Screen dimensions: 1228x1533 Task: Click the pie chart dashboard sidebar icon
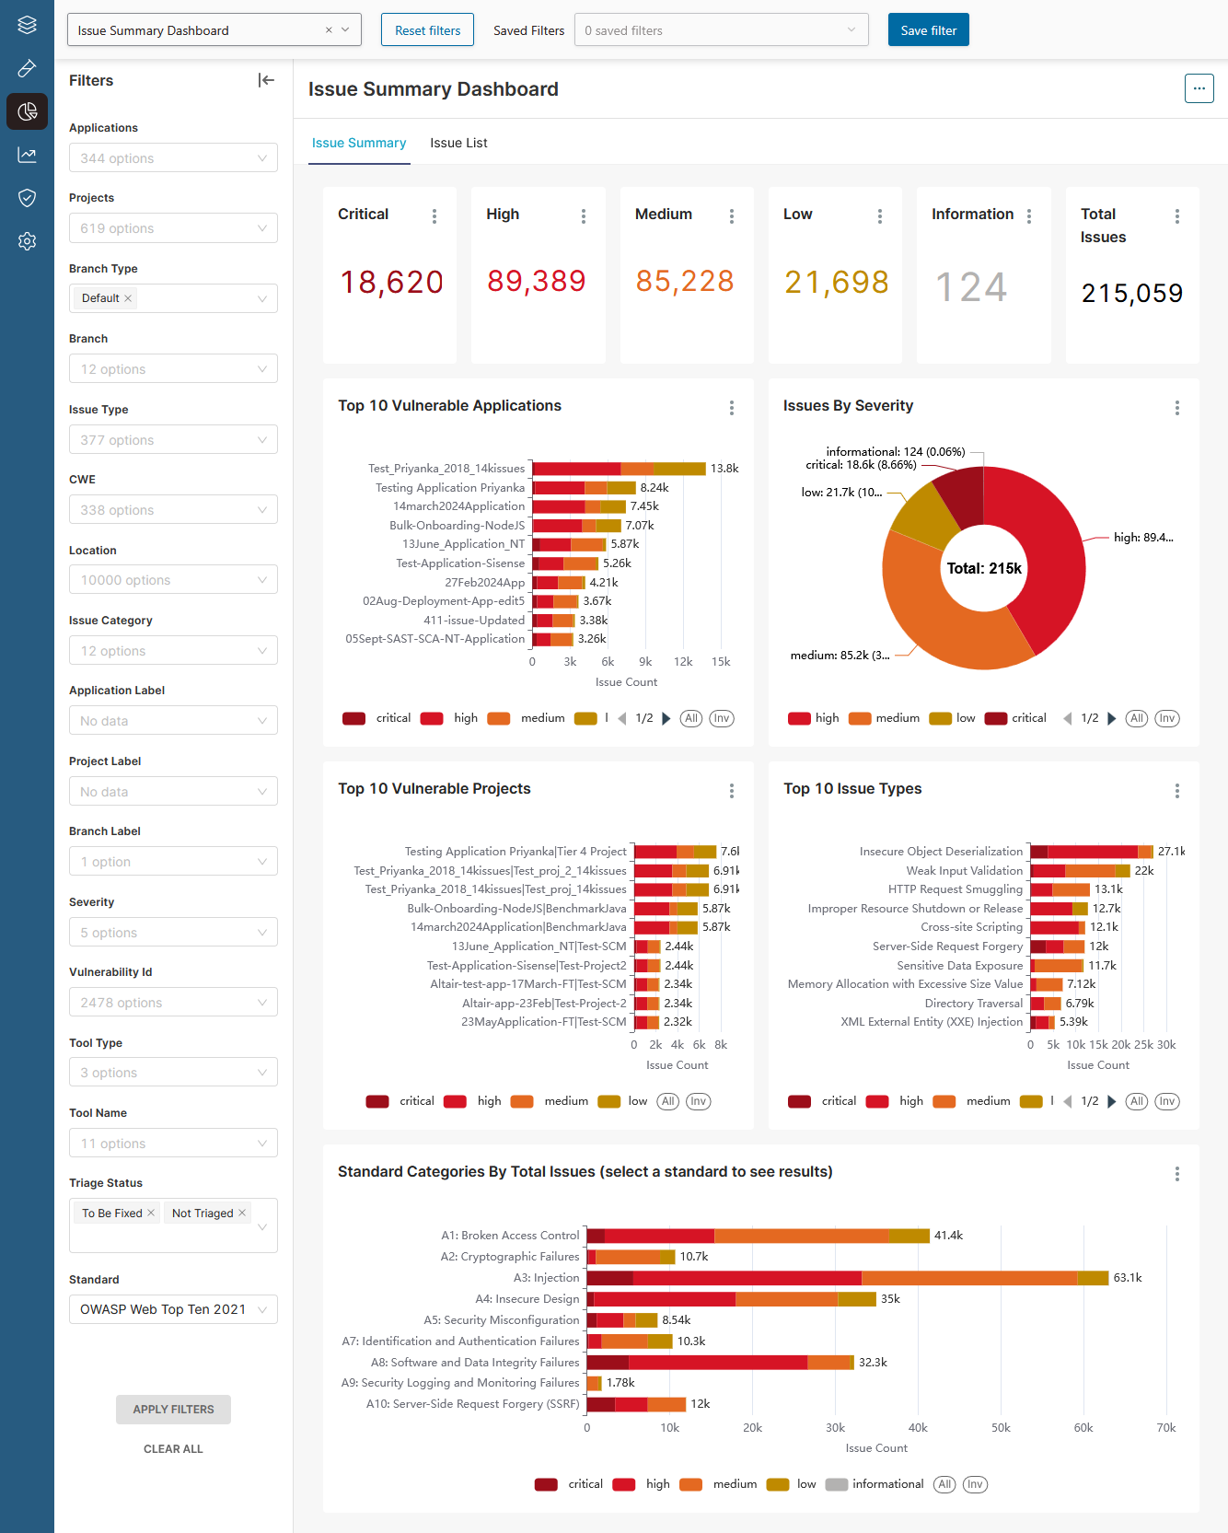[27, 111]
